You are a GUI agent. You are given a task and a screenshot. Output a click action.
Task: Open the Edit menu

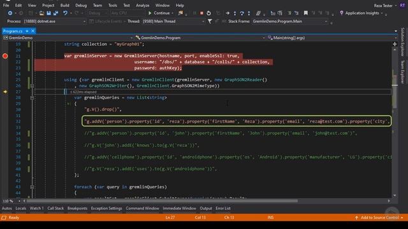pos(18,5)
